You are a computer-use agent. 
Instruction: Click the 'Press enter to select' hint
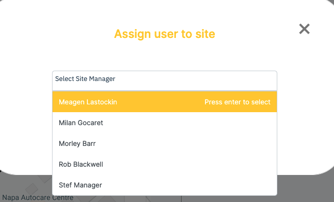[237, 102]
